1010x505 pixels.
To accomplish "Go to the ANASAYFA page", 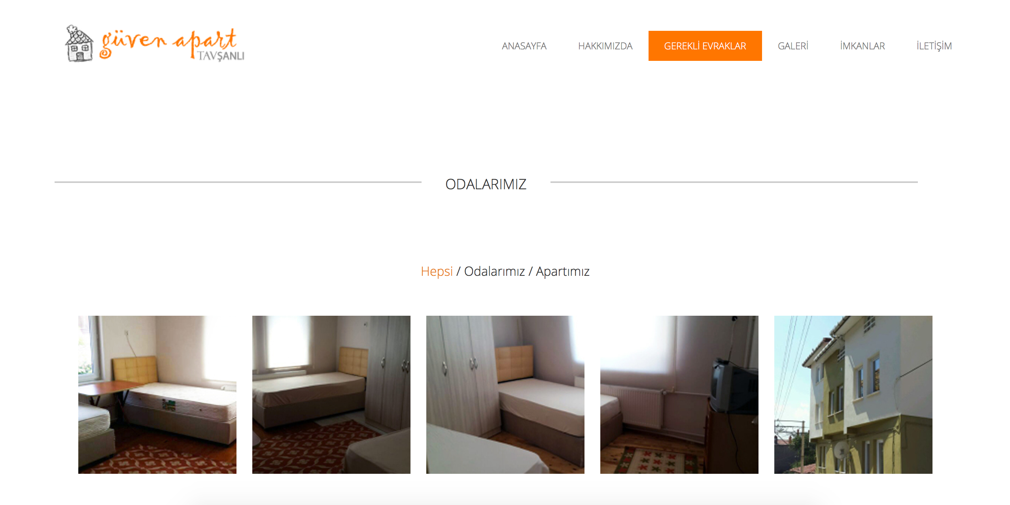I will (524, 46).
